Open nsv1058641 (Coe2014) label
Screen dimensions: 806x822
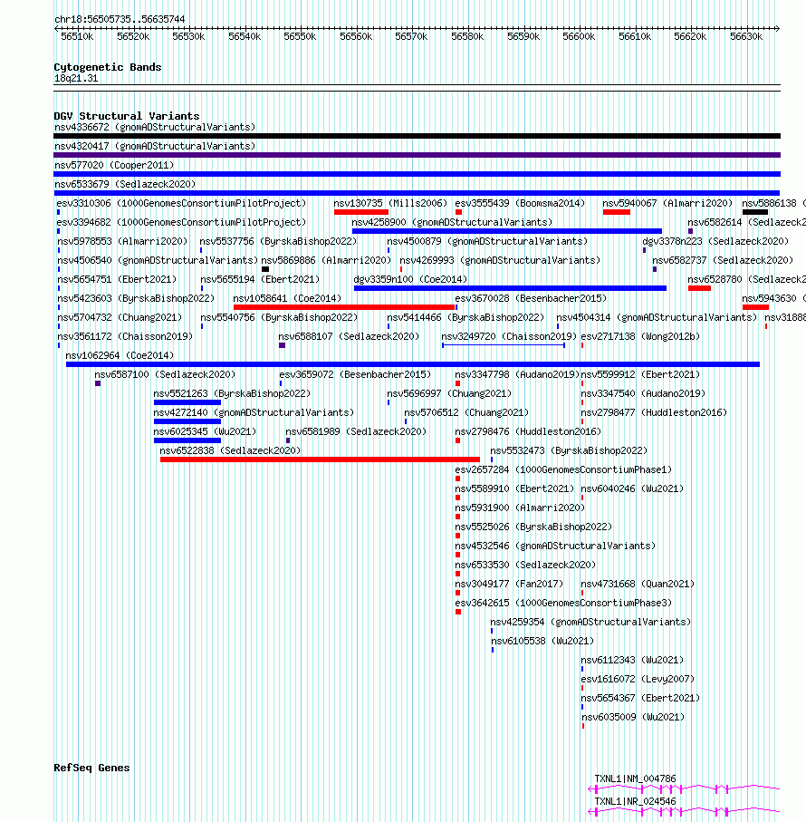pyautogui.click(x=287, y=298)
